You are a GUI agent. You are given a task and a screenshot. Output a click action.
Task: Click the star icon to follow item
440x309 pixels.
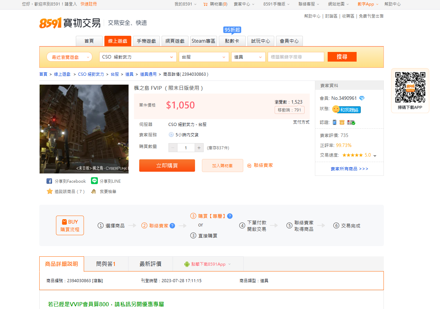point(50,191)
